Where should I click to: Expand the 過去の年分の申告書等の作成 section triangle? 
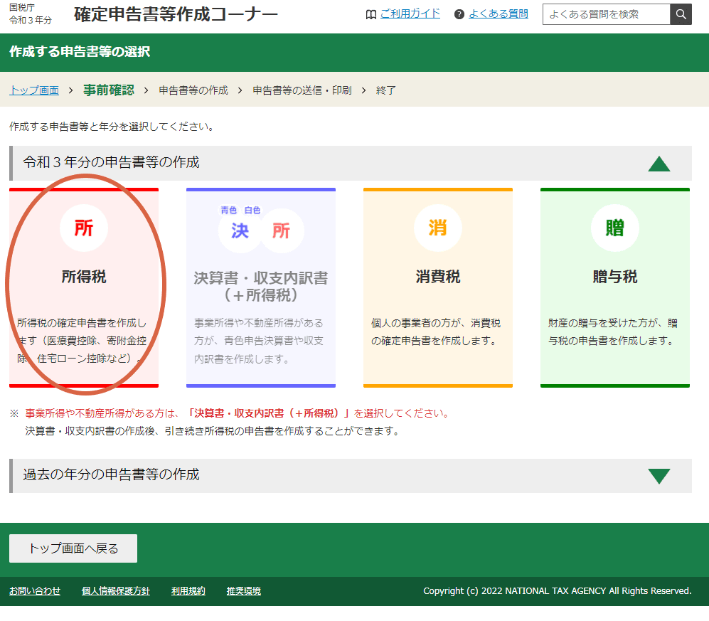pos(659,476)
